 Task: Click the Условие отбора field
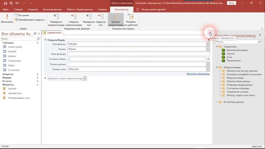137,59
